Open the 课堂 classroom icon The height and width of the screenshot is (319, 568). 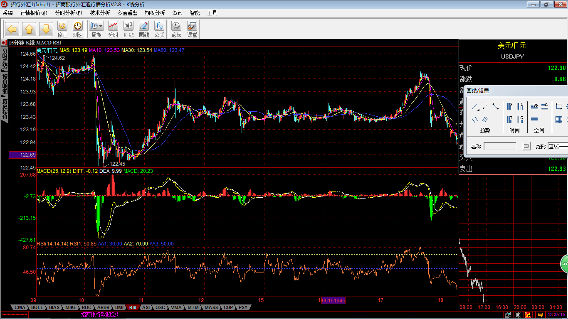tap(192, 29)
